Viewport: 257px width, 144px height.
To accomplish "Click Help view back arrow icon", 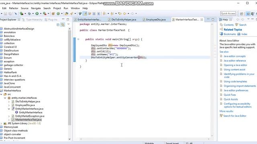I will [x=238, y=20].
